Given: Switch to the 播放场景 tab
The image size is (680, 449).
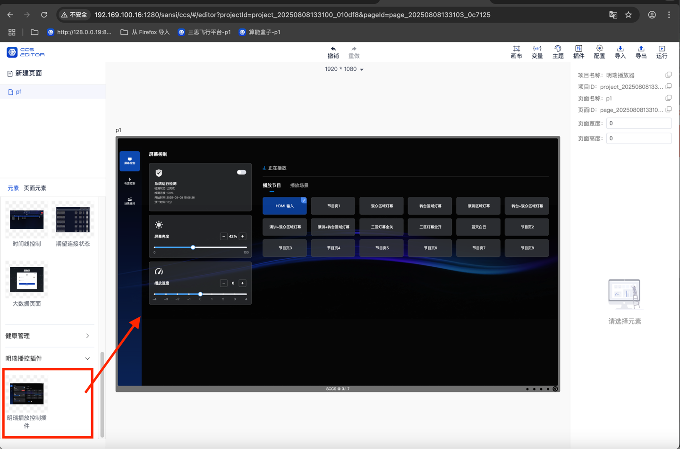Looking at the screenshot, I should coord(299,186).
